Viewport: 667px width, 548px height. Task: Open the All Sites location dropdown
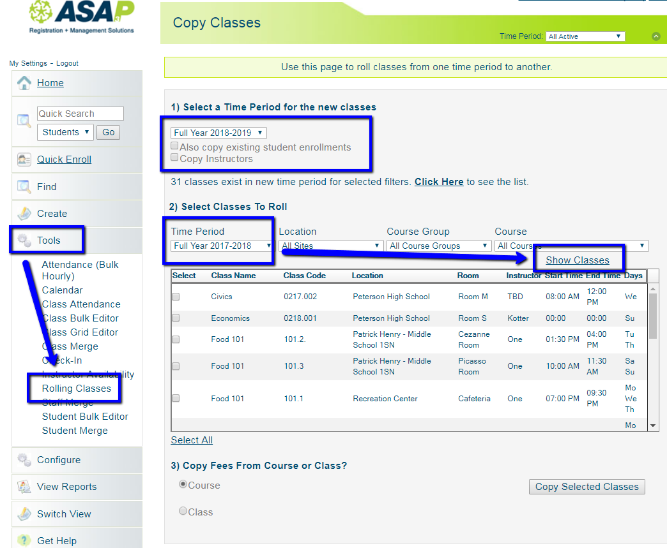coord(330,246)
